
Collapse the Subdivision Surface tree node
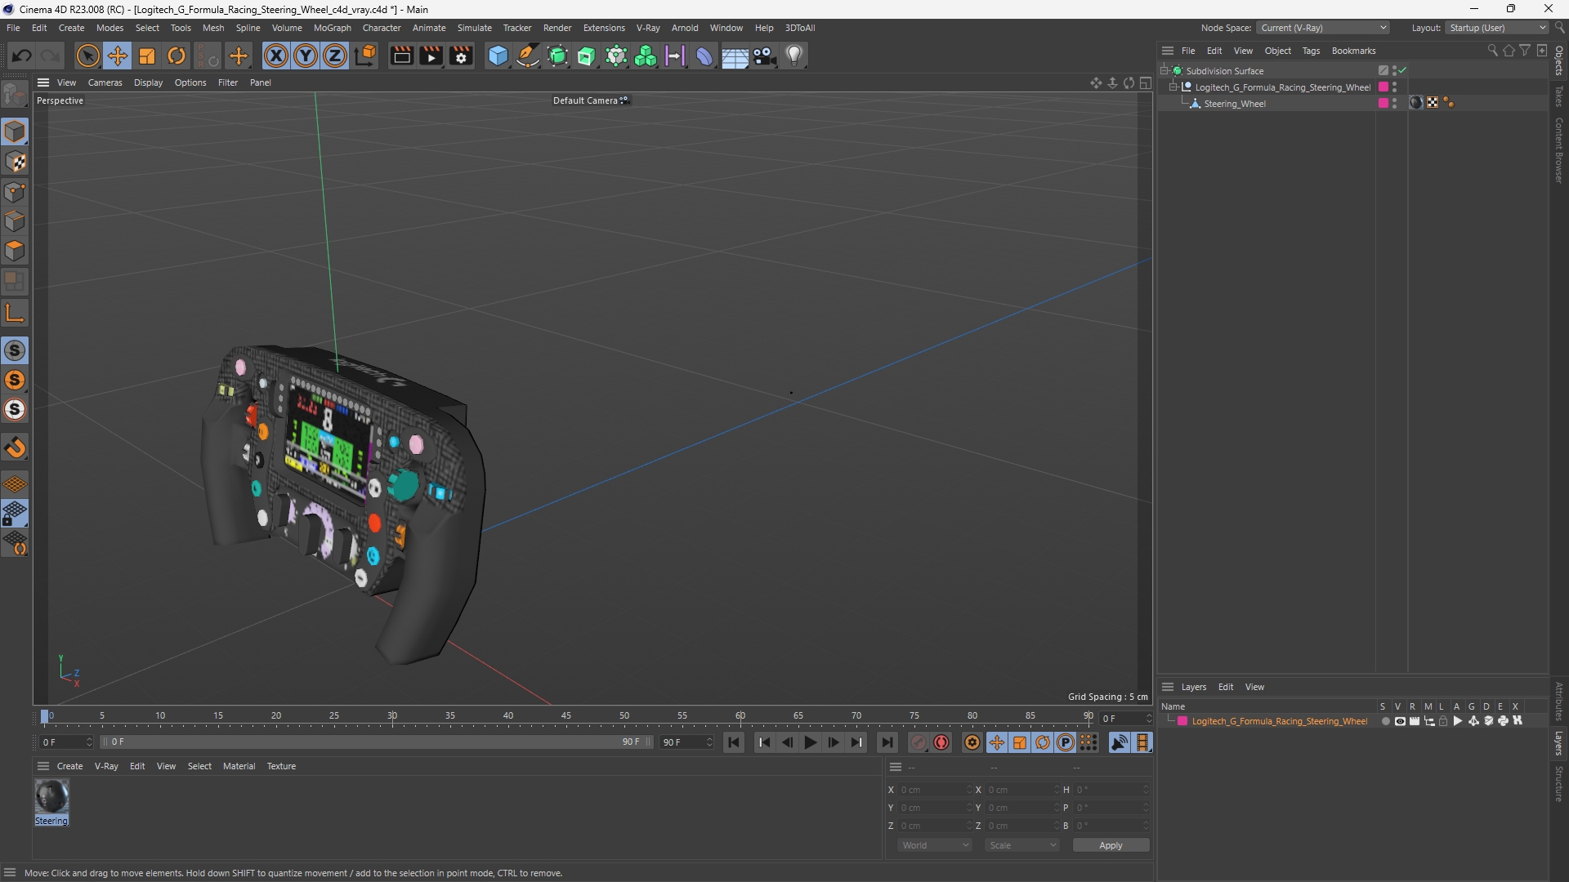pyautogui.click(x=1164, y=71)
